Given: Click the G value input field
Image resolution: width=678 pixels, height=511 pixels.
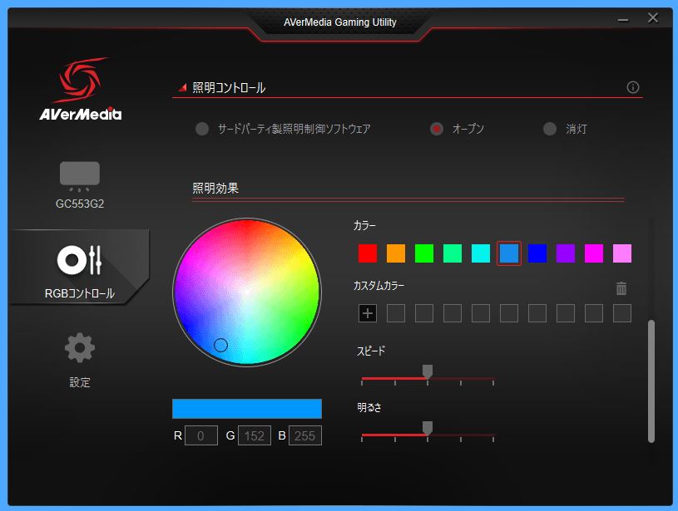Looking at the screenshot, I should pos(255,435).
